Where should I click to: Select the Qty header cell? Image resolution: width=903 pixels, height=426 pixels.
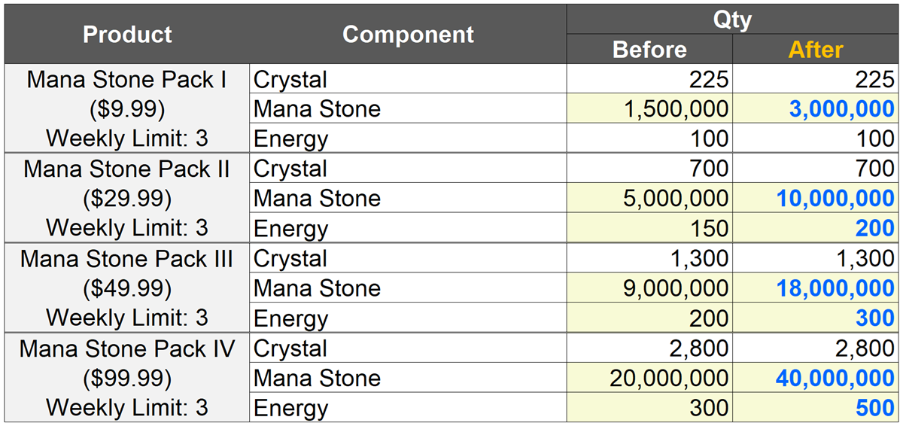pyautogui.click(x=732, y=19)
